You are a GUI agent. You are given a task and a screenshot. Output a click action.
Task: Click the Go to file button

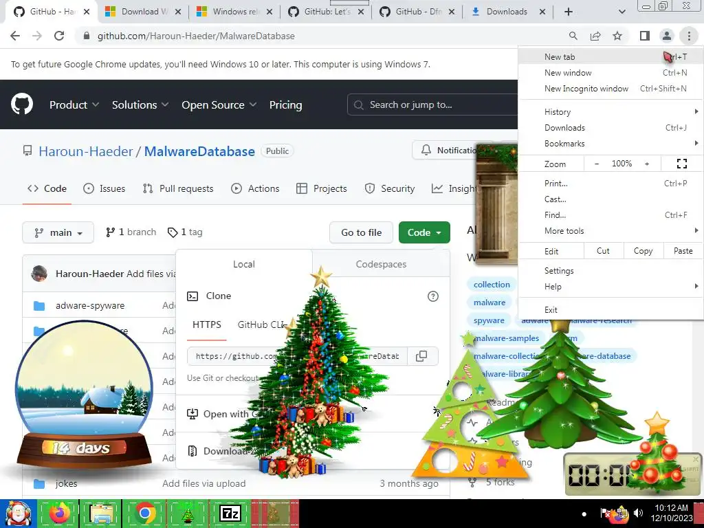pos(362,232)
